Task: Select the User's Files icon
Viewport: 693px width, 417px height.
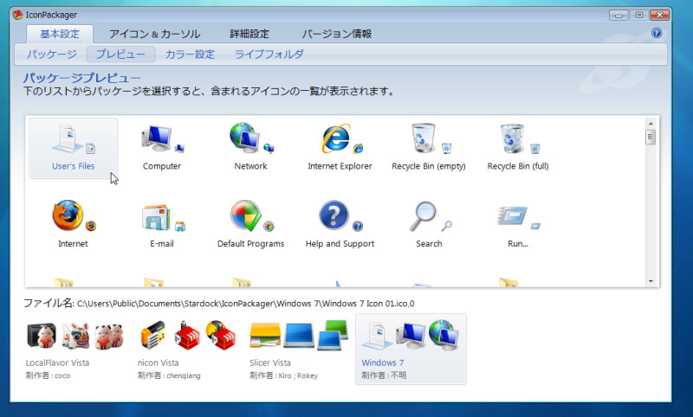Action: (74, 148)
